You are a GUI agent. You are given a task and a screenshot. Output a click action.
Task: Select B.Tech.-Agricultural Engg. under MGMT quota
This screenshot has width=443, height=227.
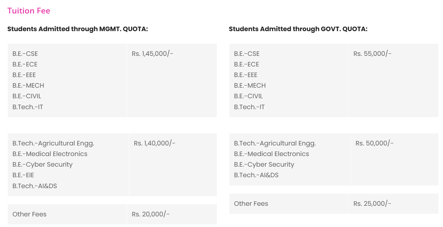coord(53,143)
